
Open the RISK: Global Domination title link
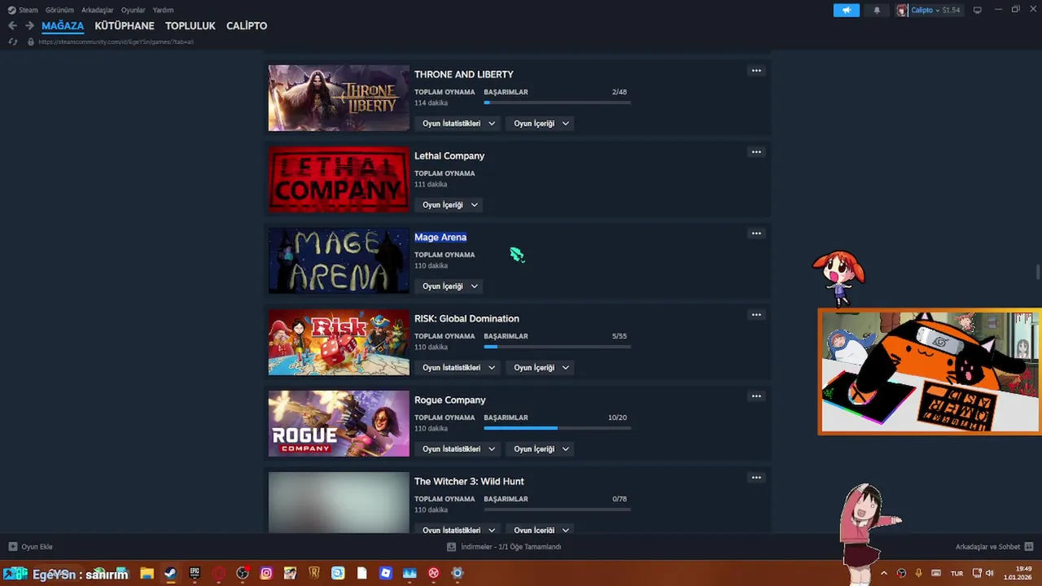[x=466, y=318]
